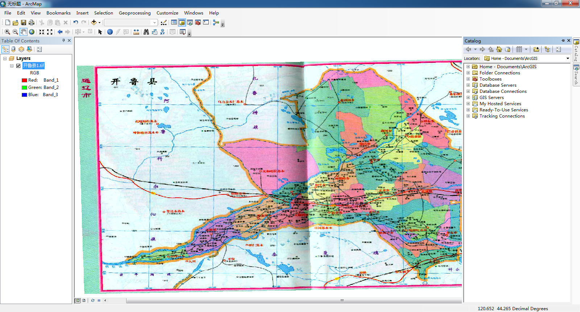This screenshot has height=312, width=580.
Task: Click the Go To XY tool
Action: pyautogui.click(x=162, y=32)
